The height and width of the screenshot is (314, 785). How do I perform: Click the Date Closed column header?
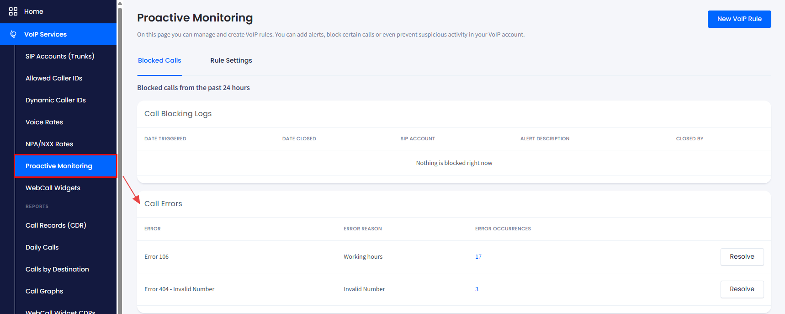click(299, 138)
